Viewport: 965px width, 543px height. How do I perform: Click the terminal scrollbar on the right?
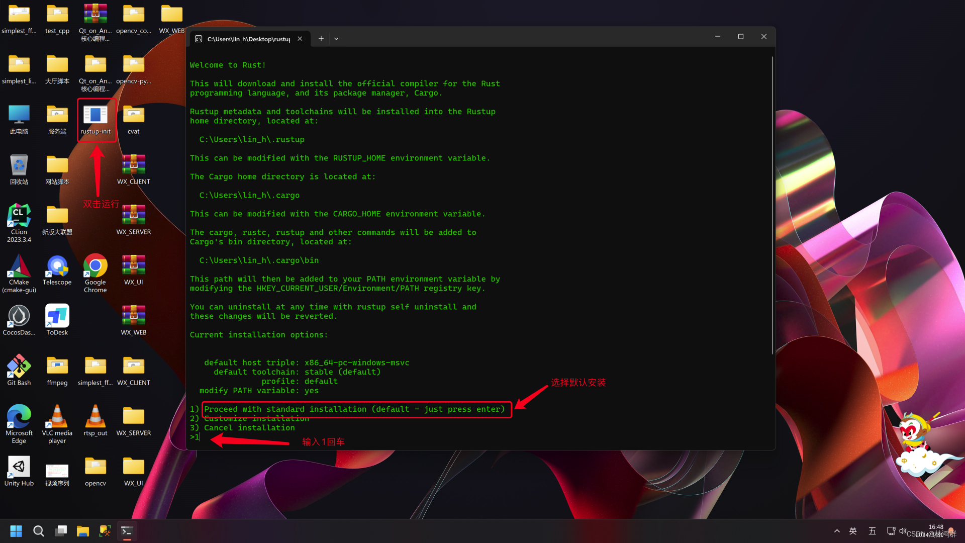pyautogui.click(x=773, y=201)
